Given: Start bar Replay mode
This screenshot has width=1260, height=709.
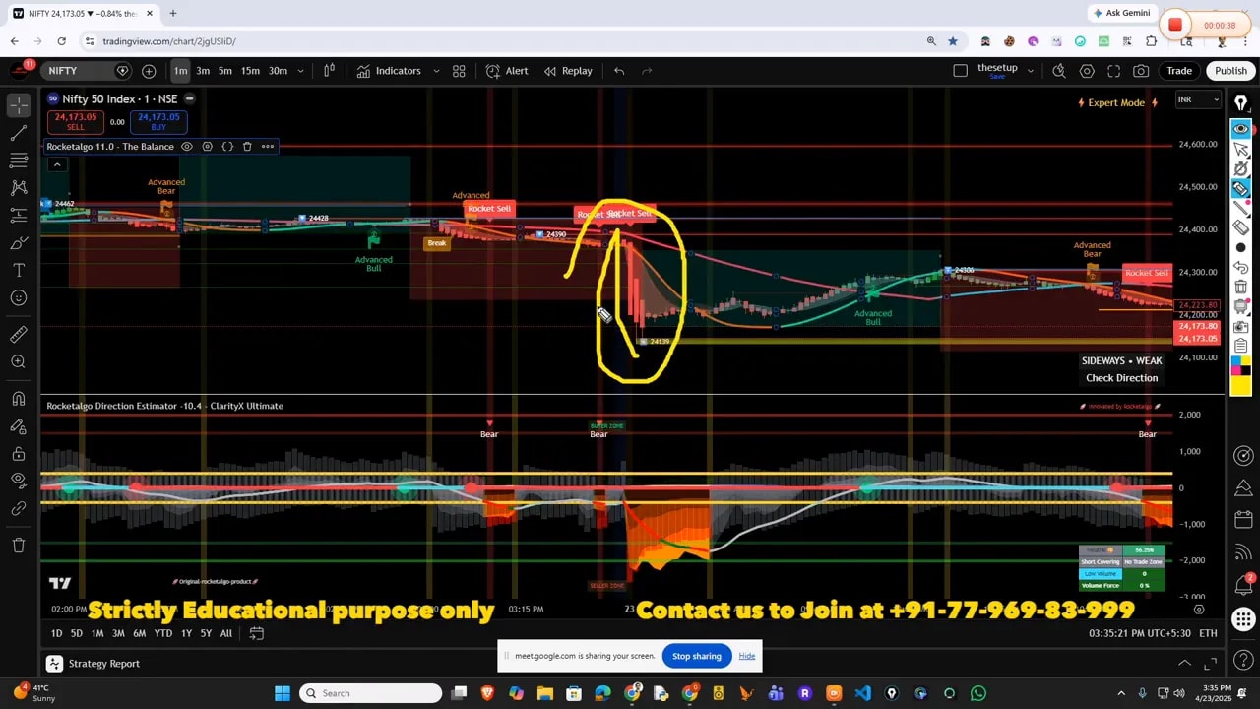Looking at the screenshot, I should pos(567,71).
